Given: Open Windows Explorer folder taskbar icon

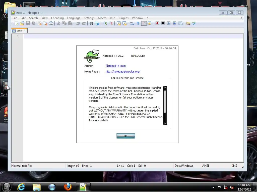Looking at the screenshot, I should [36, 187].
